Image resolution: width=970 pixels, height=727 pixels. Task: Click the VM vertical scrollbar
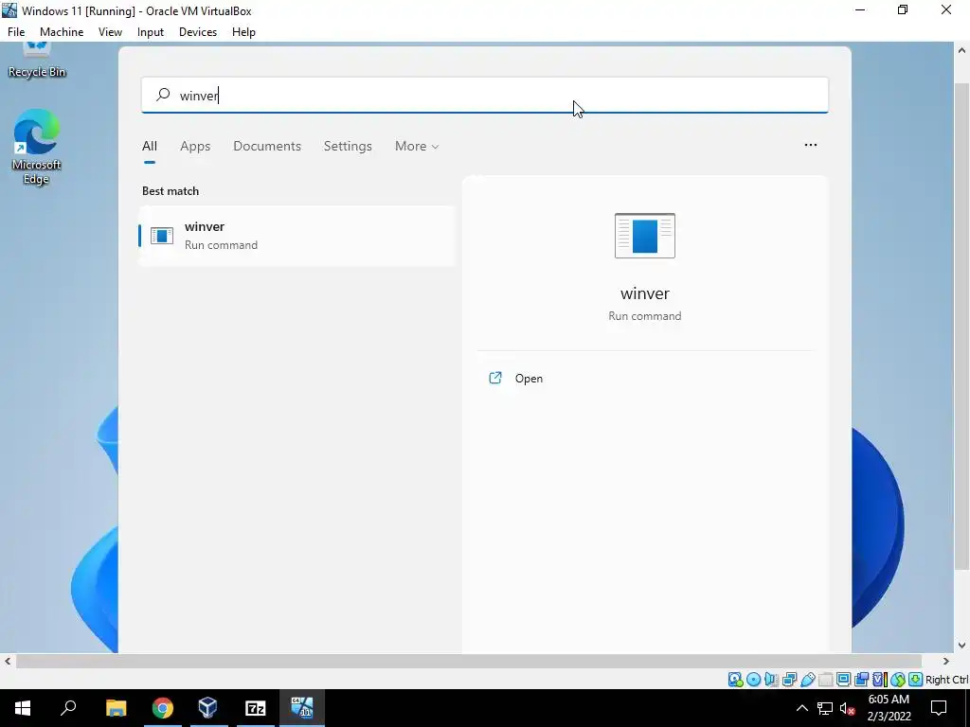(962, 326)
